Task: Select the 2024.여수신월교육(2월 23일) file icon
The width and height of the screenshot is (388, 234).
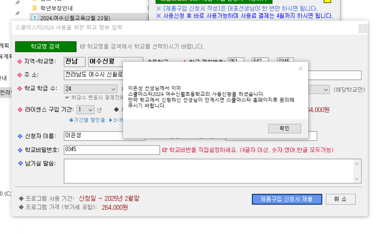Action: [x=35, y=18]
